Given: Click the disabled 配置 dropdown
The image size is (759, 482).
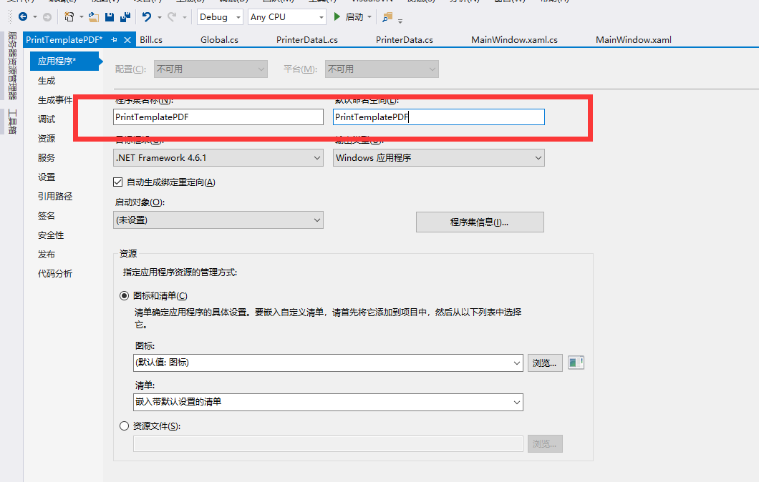Looking at the screenshot, I should point(211,69).
